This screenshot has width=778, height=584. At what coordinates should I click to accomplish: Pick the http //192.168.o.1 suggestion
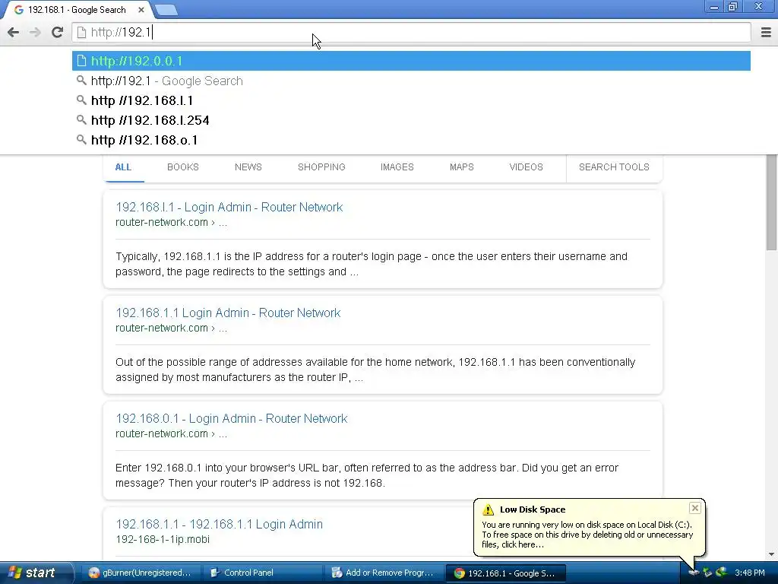411,140
